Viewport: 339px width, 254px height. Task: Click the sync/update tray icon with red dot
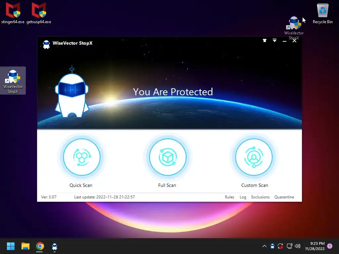(280, 246)
